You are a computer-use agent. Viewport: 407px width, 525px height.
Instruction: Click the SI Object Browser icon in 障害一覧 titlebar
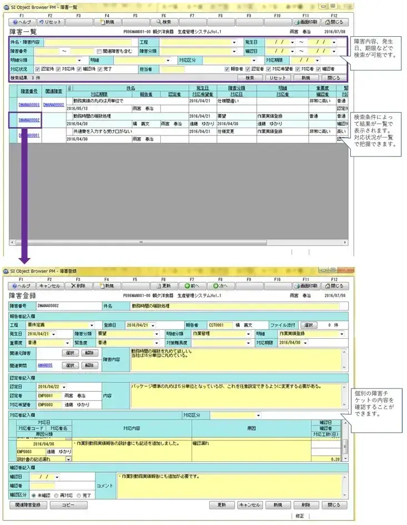pyautogui.click(x=6, y=7)
